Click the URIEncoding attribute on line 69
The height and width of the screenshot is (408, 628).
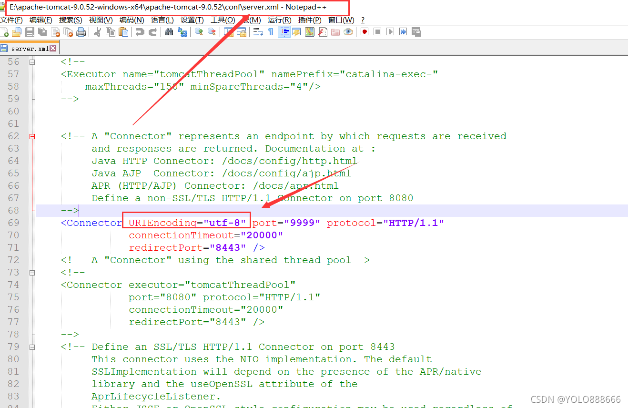[162, 223]
